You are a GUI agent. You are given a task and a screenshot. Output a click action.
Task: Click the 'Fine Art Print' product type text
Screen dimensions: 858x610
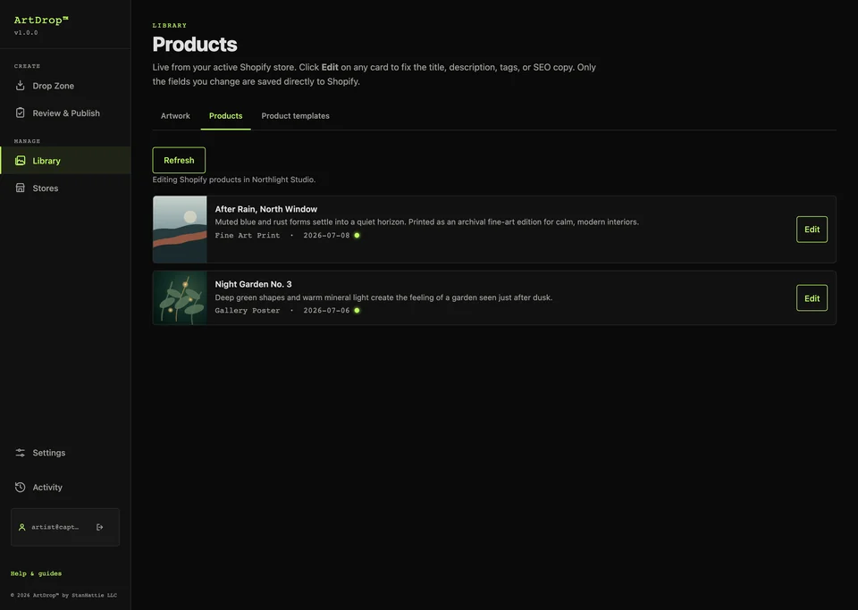click(x=248, y=235)
